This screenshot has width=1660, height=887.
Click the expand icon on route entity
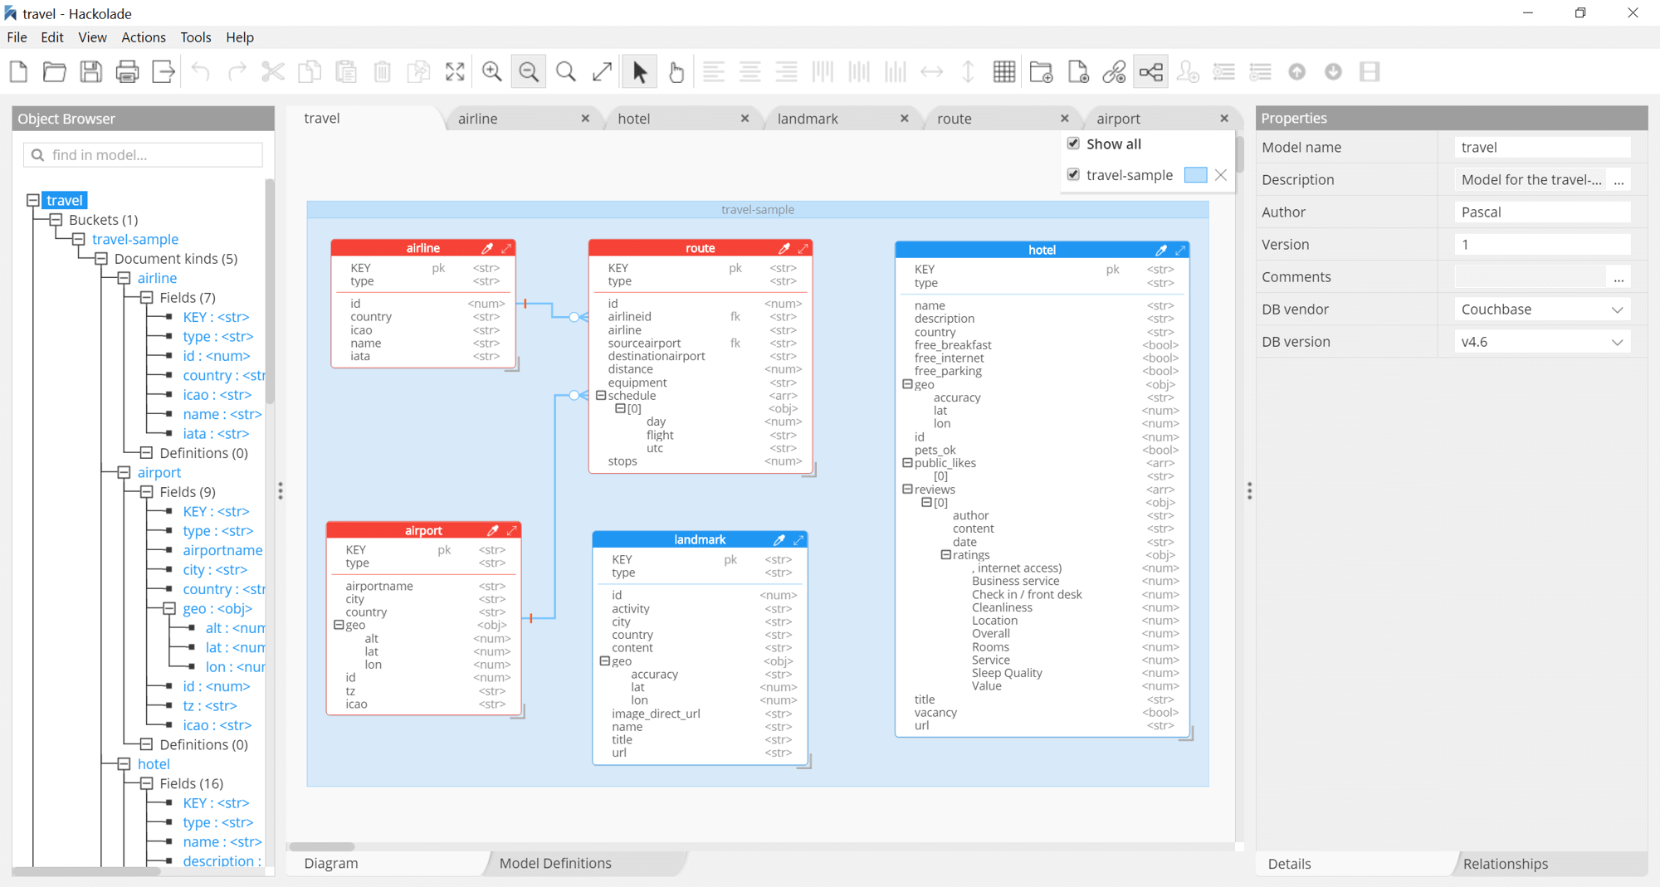(803, 248)
